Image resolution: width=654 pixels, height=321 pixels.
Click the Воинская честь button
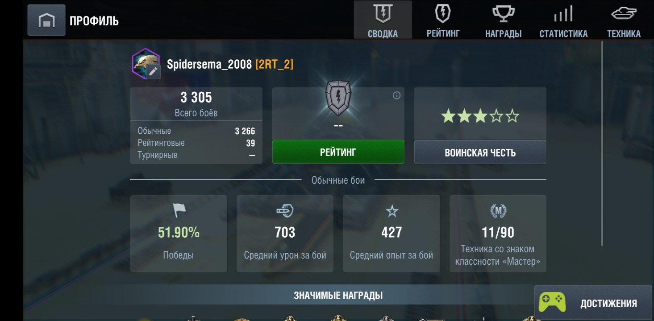pyautogui.click(x=480, y=152)
